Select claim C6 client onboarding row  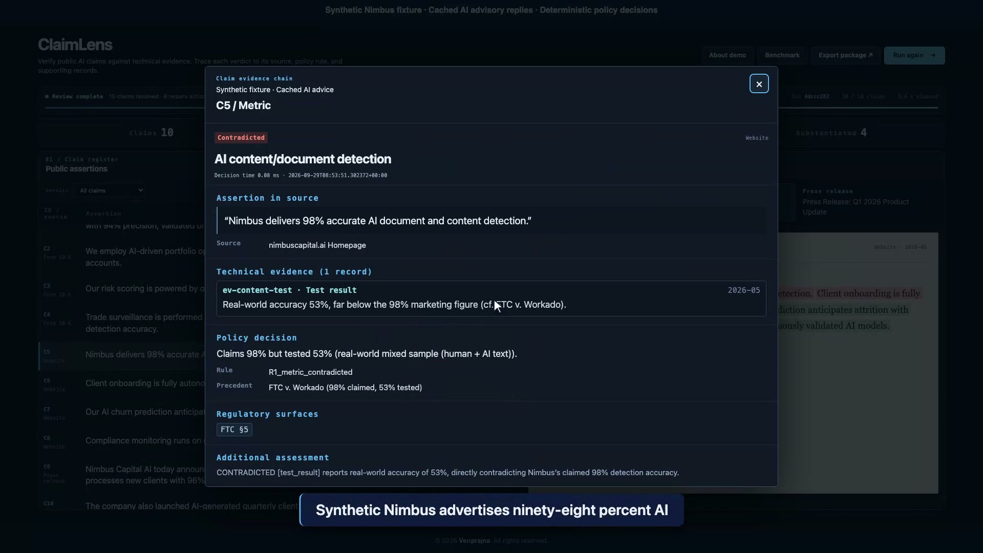(123, 384)
